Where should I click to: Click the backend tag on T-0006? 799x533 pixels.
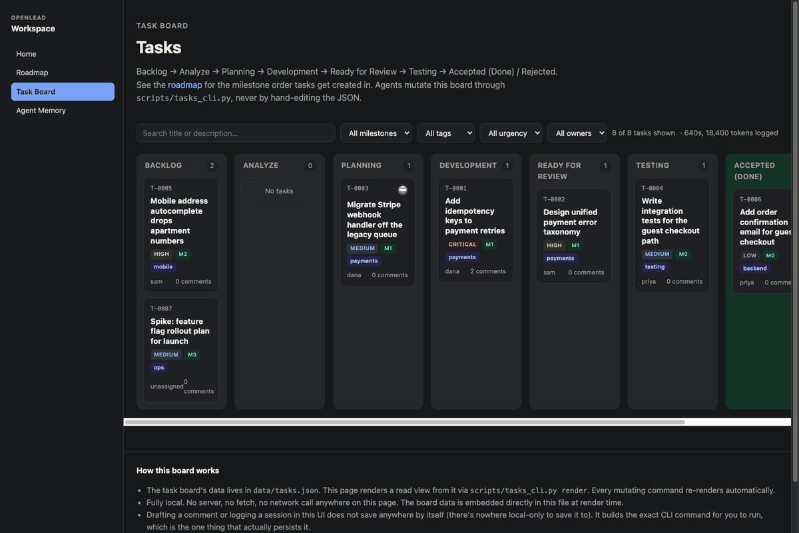pyautogui.click(x=755, y=268)
